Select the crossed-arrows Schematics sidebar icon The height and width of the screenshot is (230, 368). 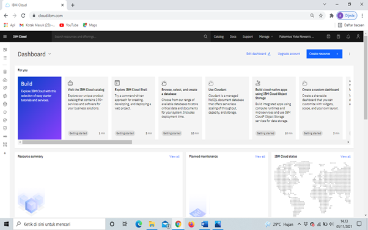(5, 144)
